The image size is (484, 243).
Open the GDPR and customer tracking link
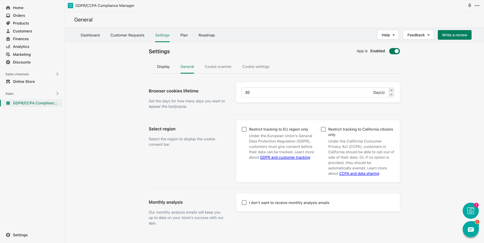tap(285, 158)
